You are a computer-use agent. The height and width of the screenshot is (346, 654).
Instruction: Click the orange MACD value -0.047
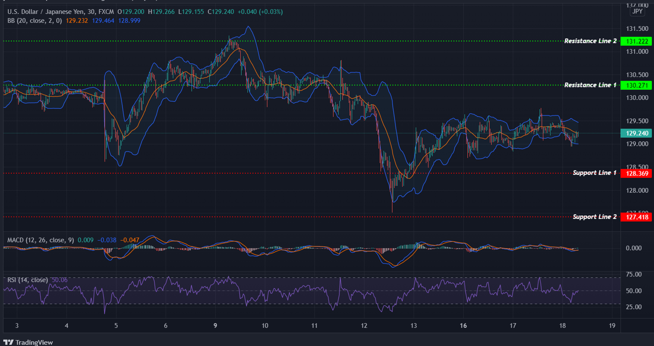click(x=129, y=240)
